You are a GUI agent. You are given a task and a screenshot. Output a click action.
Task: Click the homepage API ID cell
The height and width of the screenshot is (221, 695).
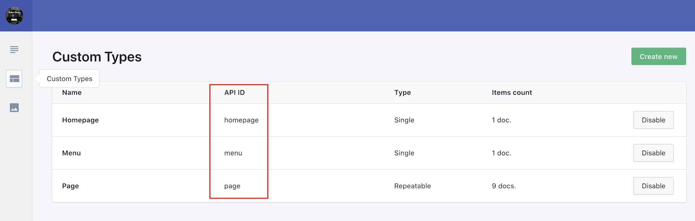(x=241, y=120)
